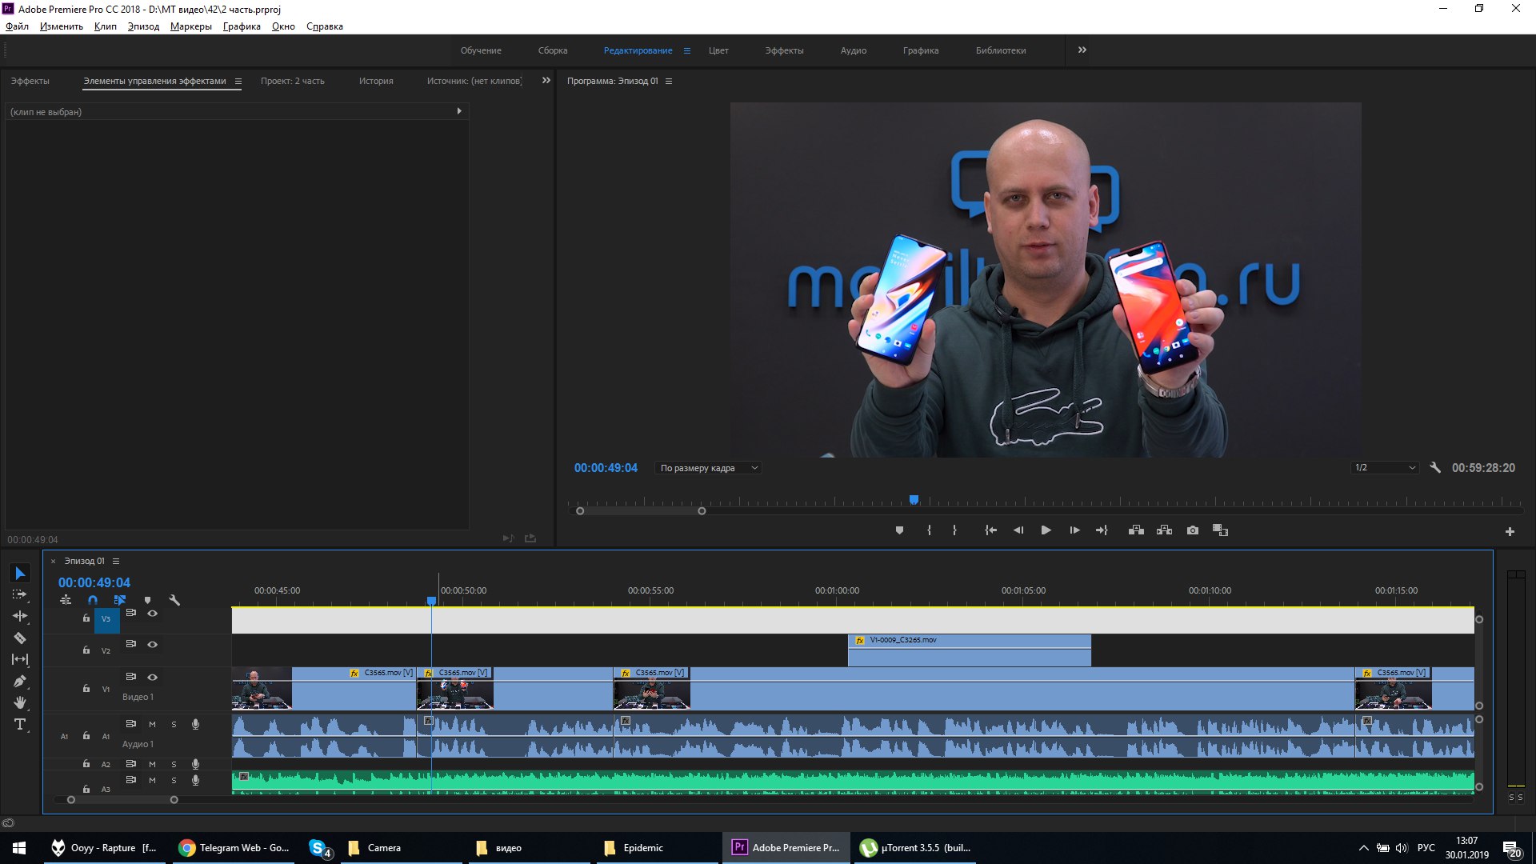Step back one frame
This screenshot has height=864, width=1536.
(x=1018, y=530)
